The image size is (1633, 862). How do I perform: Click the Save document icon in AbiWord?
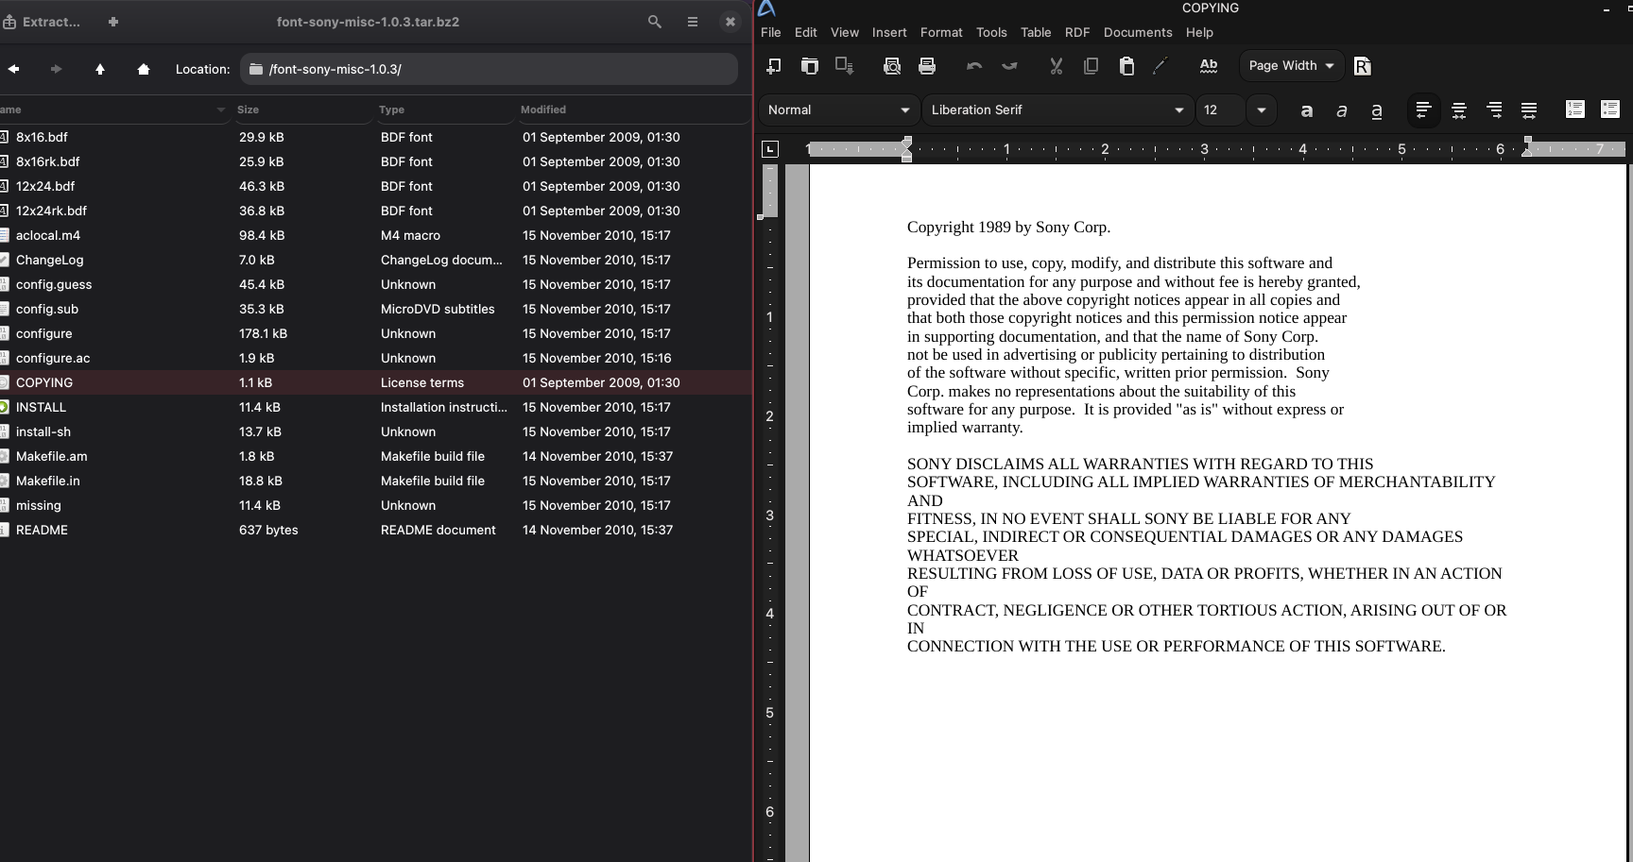click(x=844, y=66)
